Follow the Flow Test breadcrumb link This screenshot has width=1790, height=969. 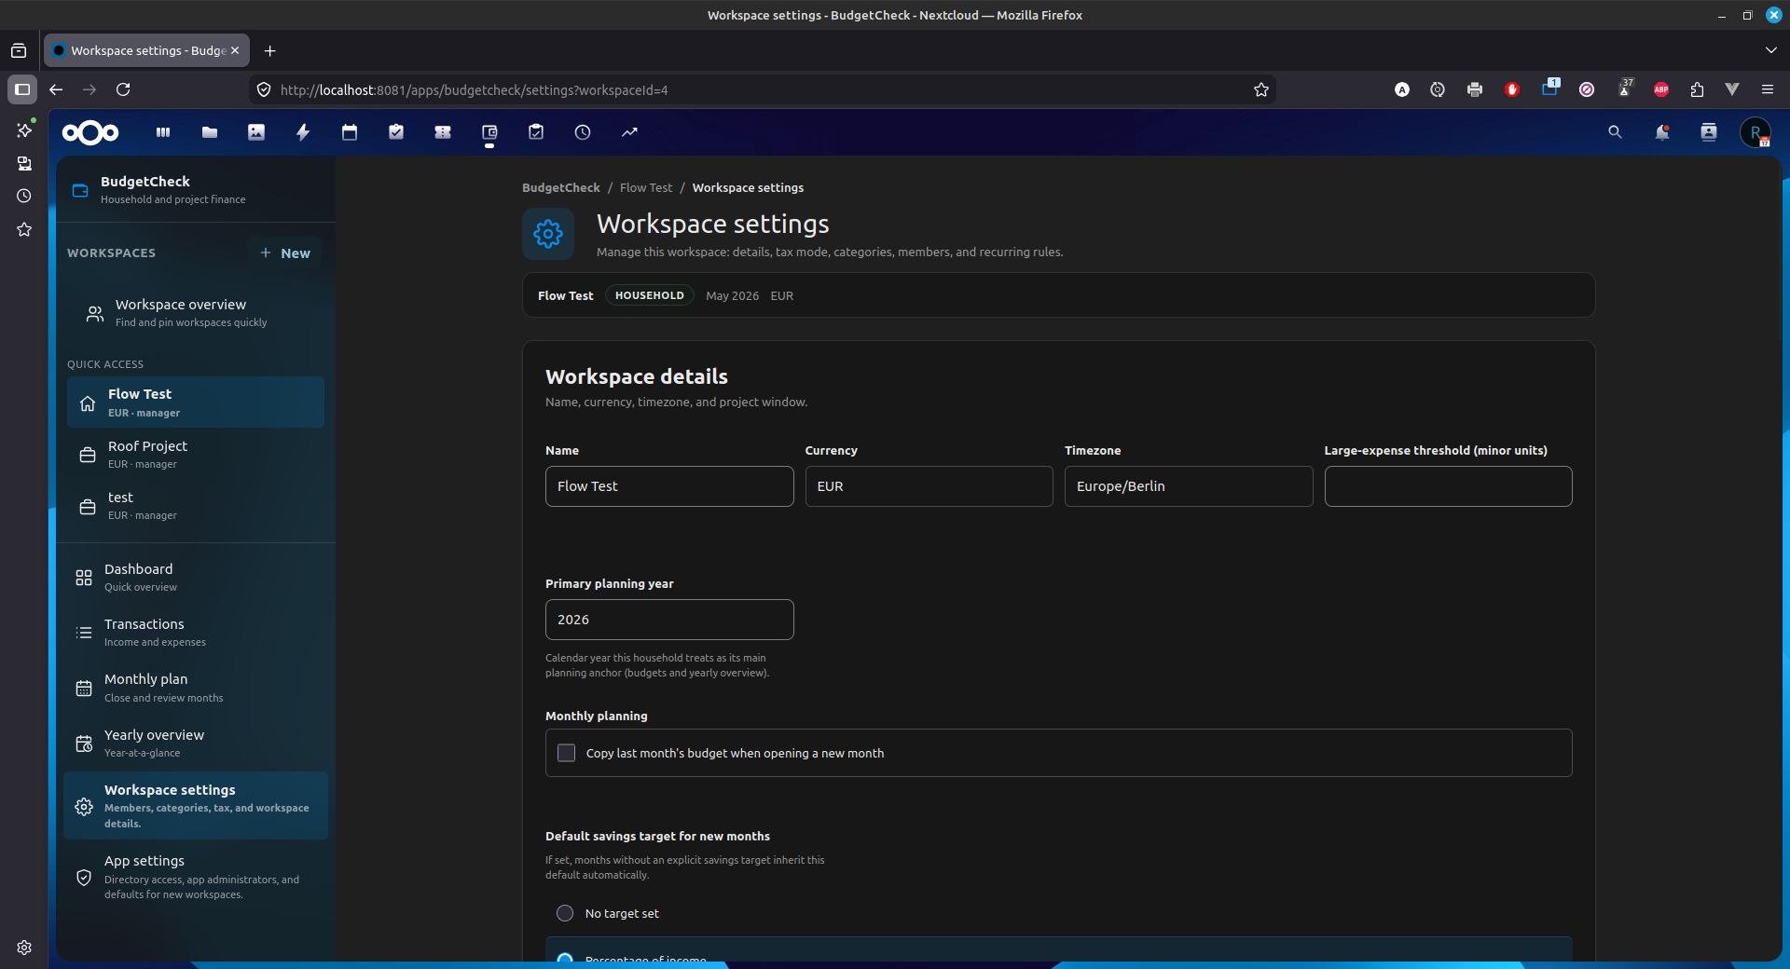point(646,187)
